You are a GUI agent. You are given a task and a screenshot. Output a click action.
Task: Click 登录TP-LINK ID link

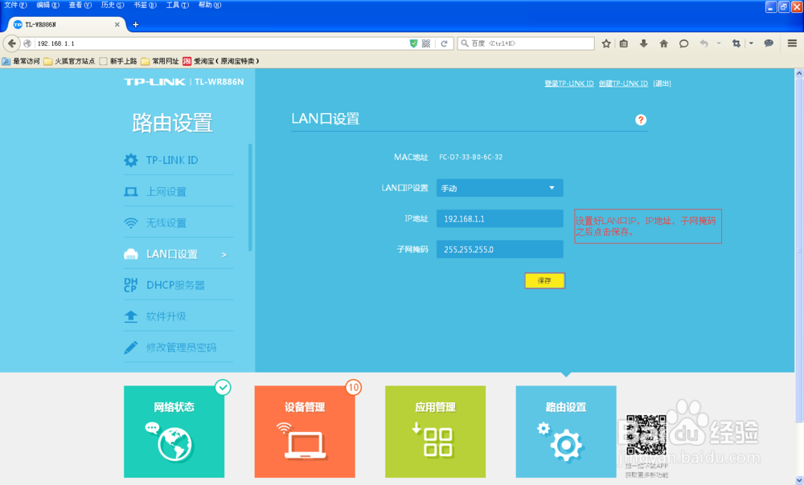[569, 84]
